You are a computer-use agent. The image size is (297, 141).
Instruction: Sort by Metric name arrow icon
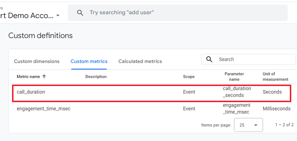(44, 77)
